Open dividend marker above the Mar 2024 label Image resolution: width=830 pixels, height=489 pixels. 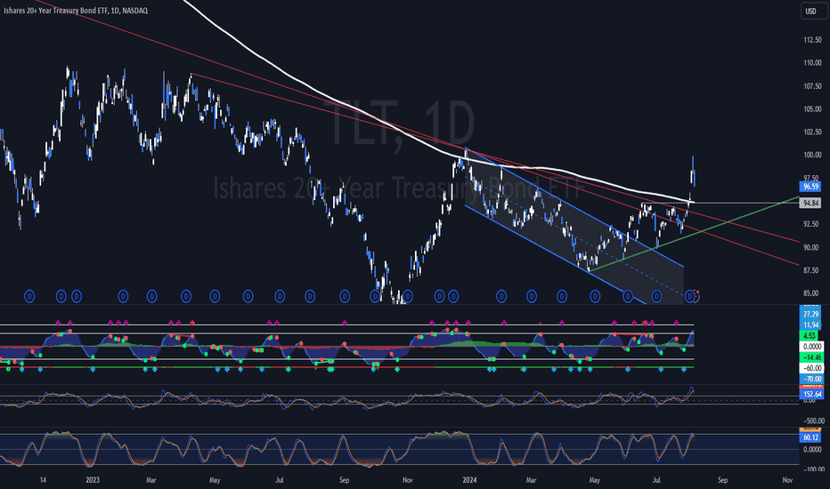pos(532,297)
